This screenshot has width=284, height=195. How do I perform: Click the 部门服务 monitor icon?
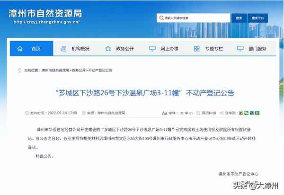click(x=240, y=49)
